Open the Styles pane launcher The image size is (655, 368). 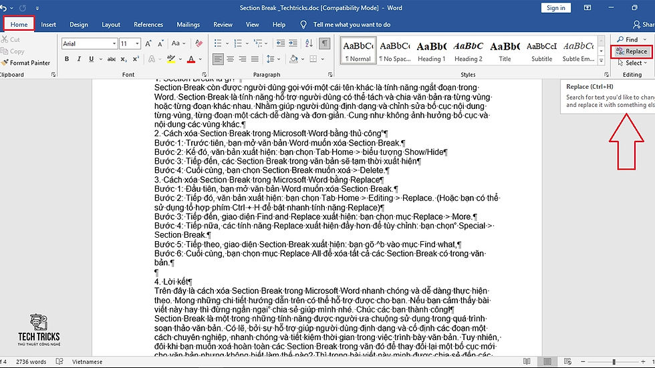(606, 75)
